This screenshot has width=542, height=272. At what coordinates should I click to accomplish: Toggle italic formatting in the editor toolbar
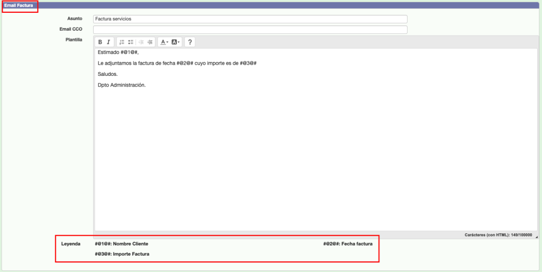109,42
